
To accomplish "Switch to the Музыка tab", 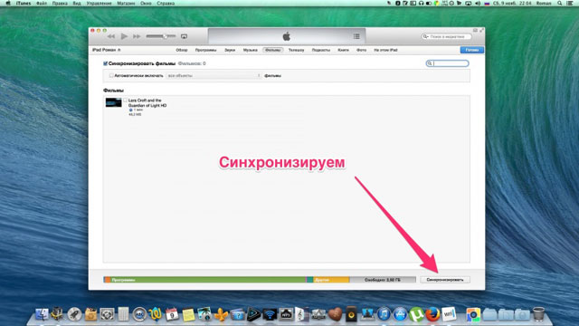I will click(250, 50).
